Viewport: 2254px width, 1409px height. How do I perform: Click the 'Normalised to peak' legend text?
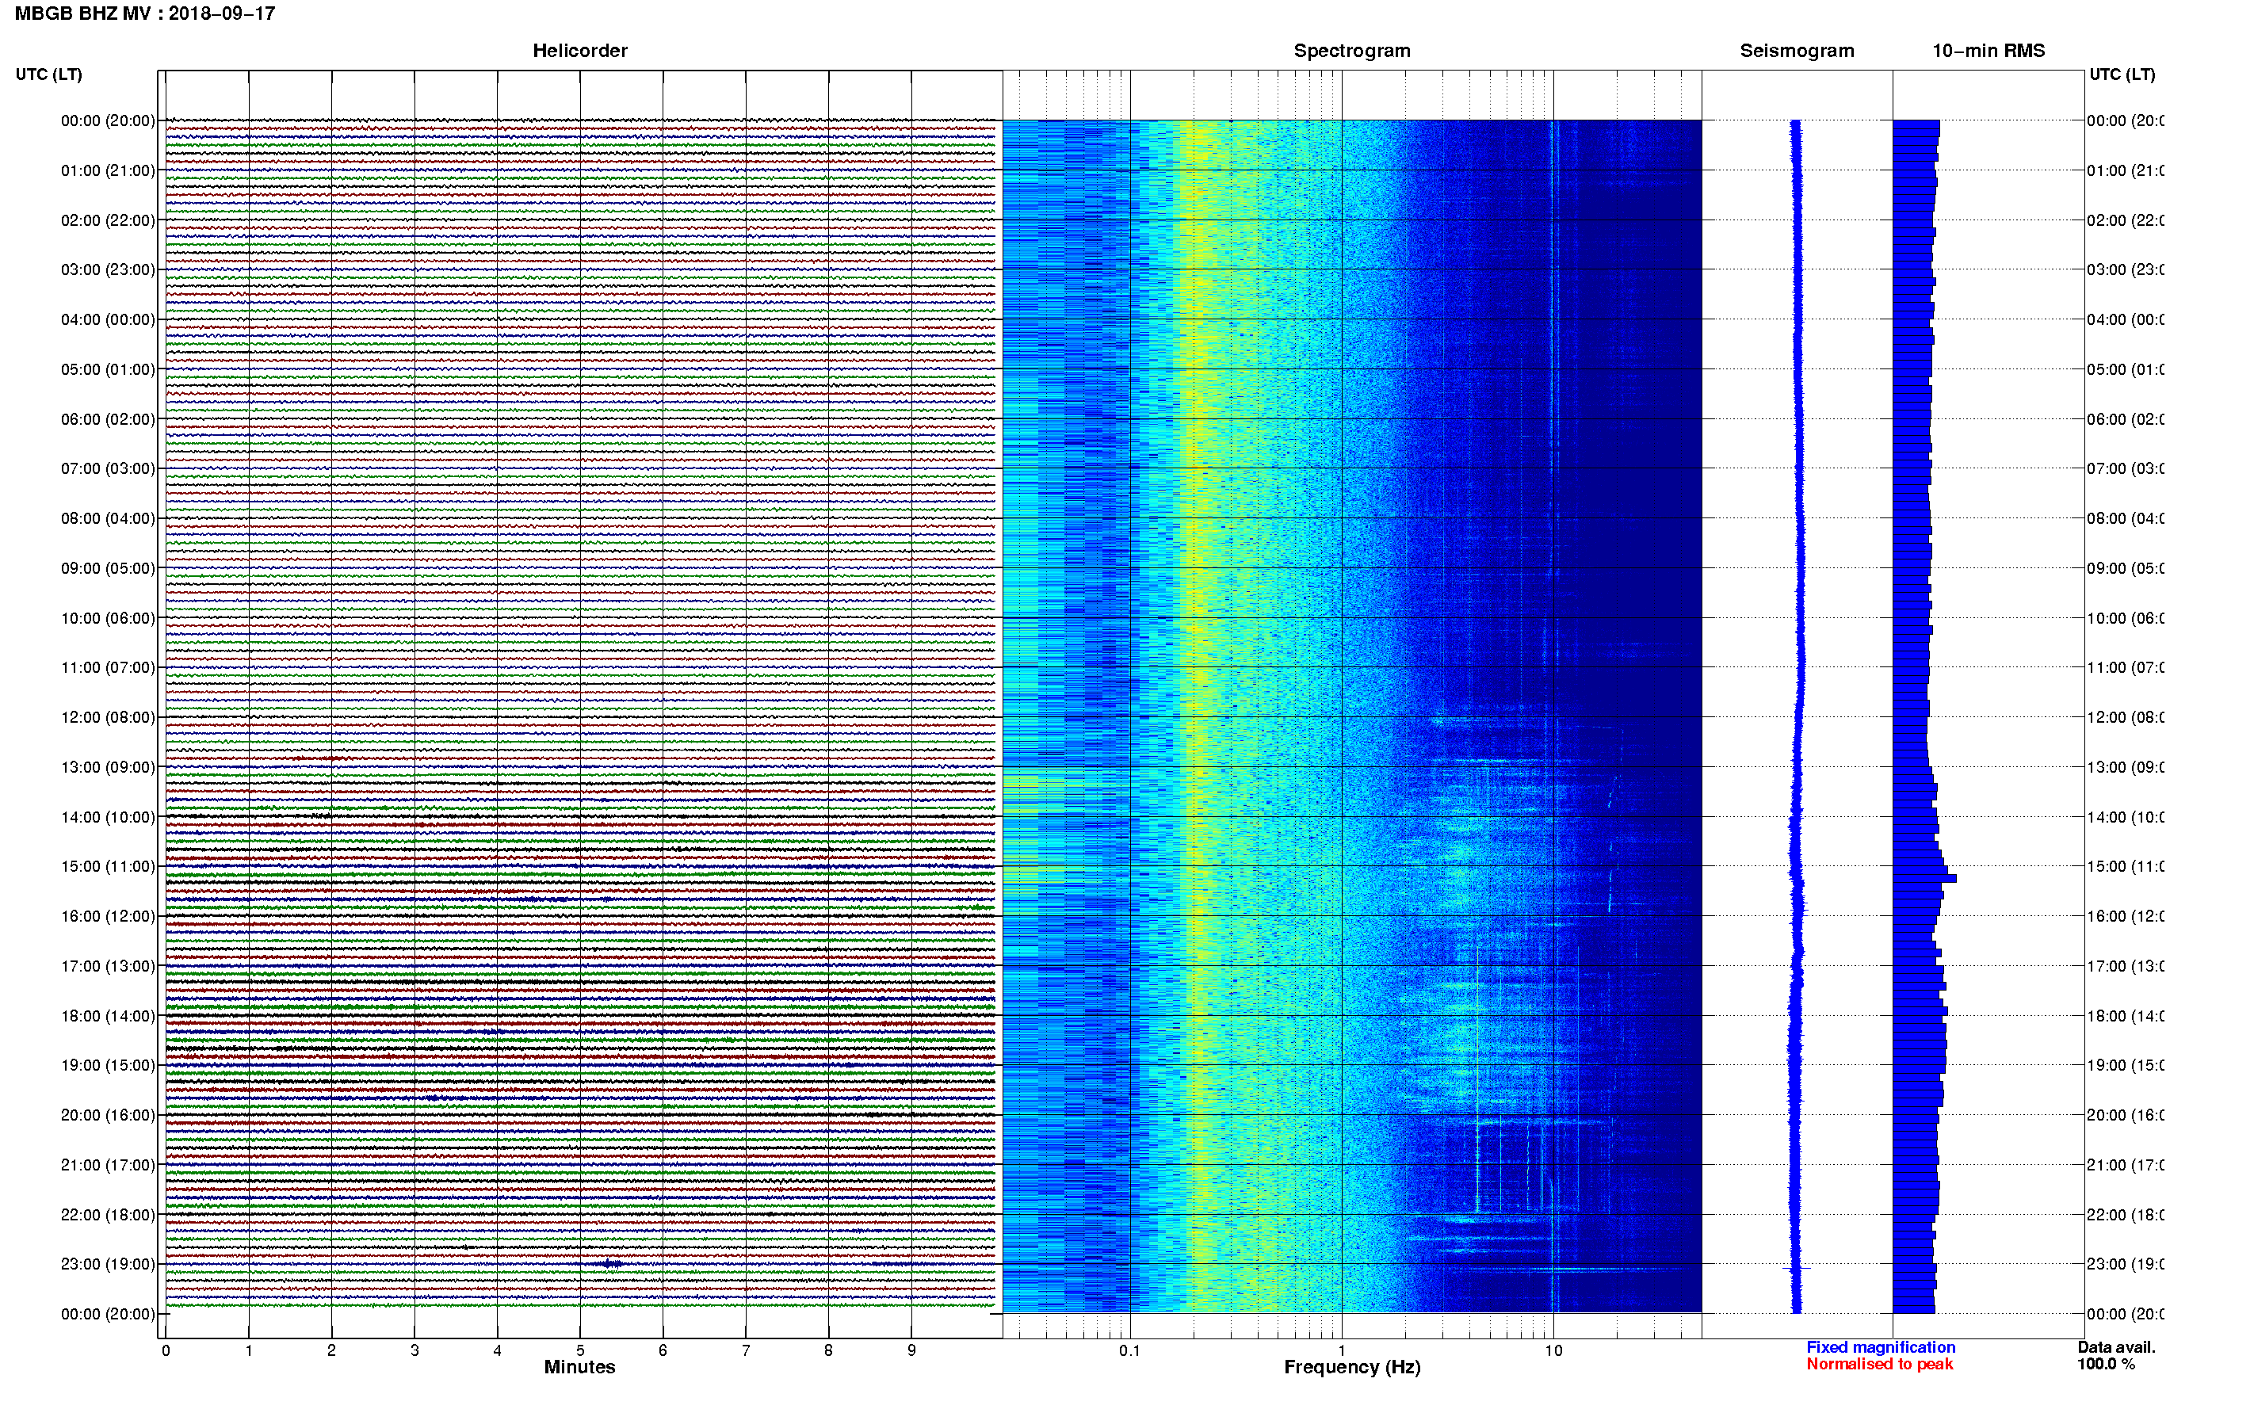[x=1879, y=1365]
